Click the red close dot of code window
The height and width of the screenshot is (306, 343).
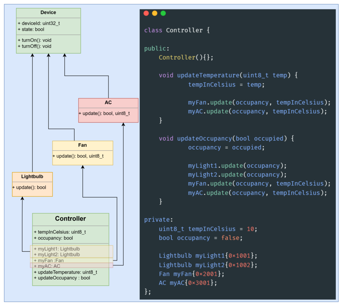click(146, 13)
